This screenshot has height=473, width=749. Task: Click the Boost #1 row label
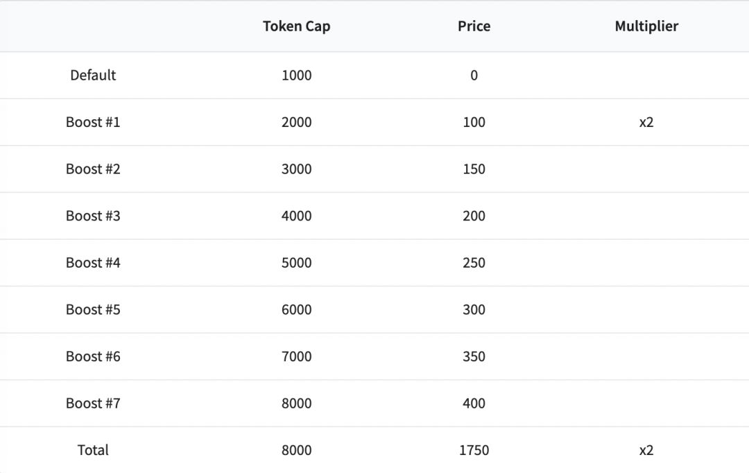tap(93, 122)
